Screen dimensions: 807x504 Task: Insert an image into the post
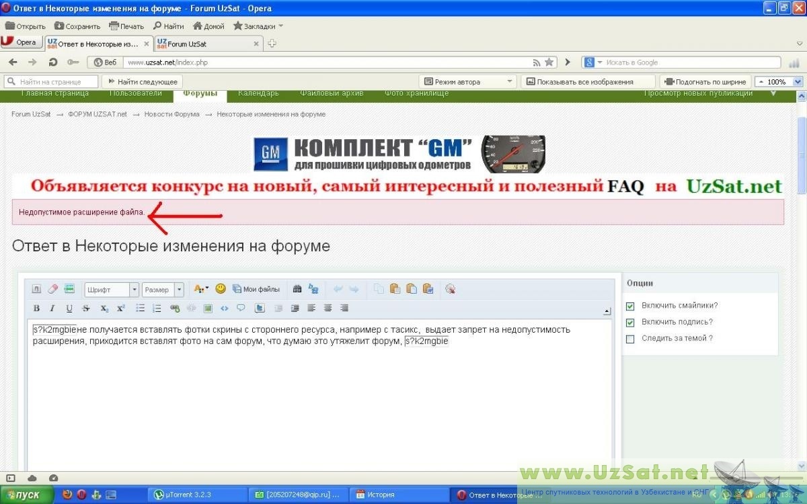coord(208,308)
